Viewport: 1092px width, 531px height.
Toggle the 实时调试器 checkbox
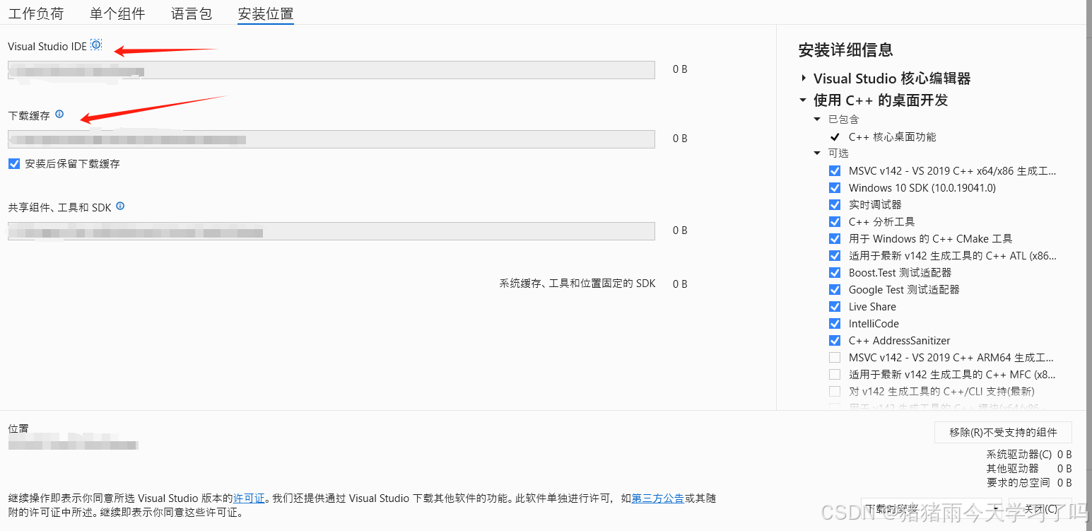(835, 205)
